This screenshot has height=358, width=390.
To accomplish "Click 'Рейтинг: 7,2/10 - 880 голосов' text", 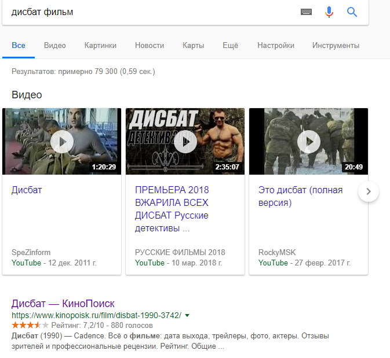I will (102, 326).
